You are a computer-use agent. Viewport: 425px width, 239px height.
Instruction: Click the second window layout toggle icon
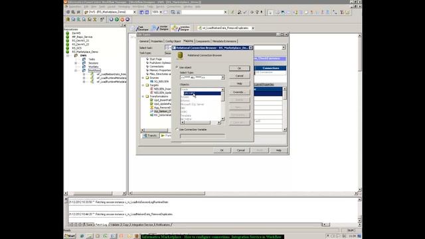pos(147,12)
